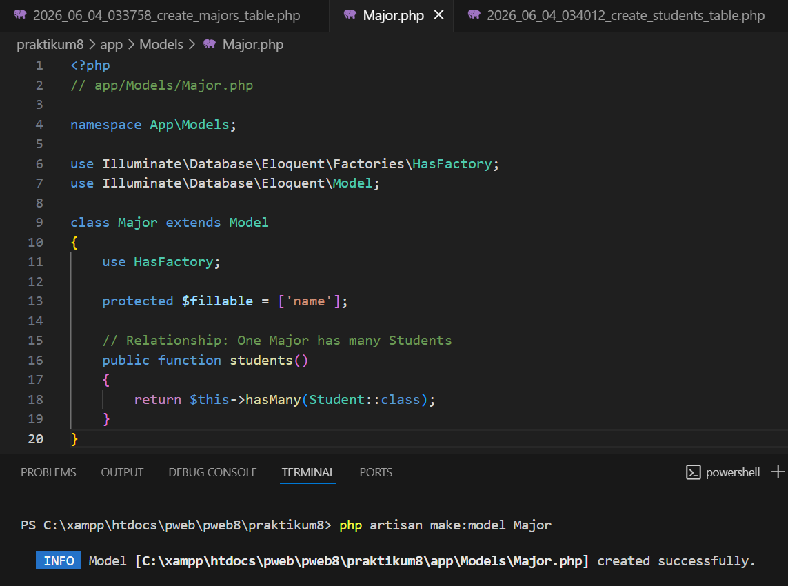Click Student::class argument
This screenshot has width=788, height=586.
pyautogui.click(x=364, y=400)
